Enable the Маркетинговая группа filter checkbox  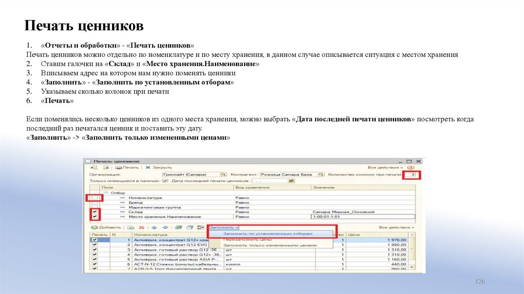pos(95,207)
